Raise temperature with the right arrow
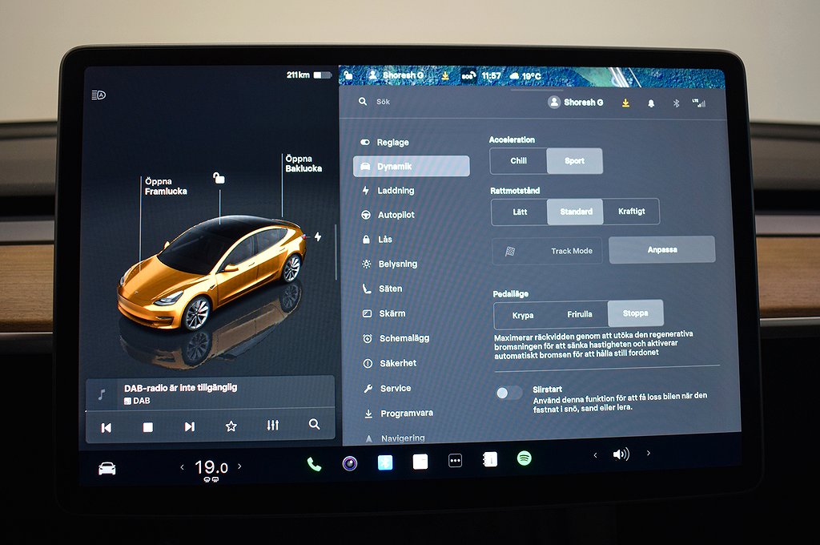Screen dimensions: 820x545 point(239,466)
